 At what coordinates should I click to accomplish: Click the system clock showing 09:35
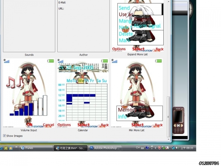(187, 148)
